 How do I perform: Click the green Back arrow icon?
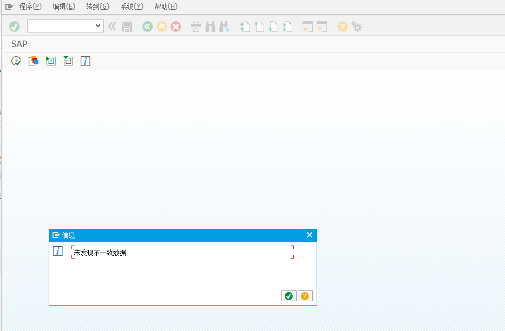point(148,26)
